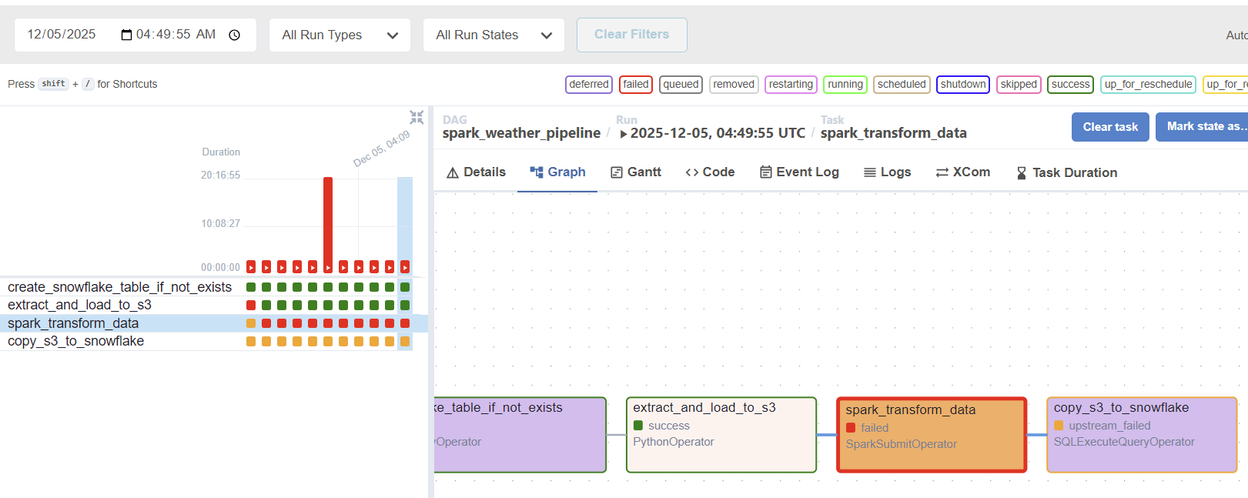
Task: Click the Mark state as button
Action: 1202,127
